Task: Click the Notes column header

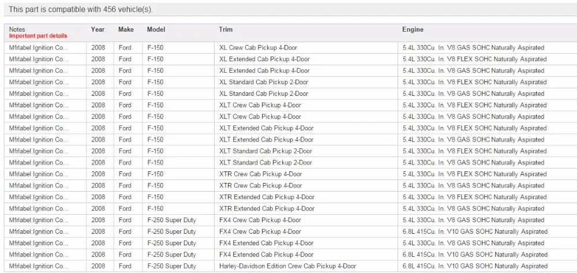Action: (17, 29)
